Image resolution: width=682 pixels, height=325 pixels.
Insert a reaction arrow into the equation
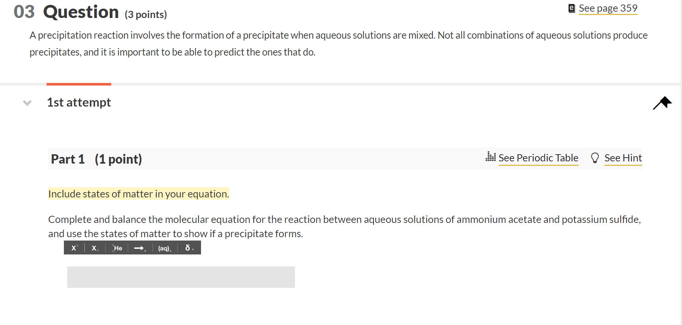click(x=139, y=248)
